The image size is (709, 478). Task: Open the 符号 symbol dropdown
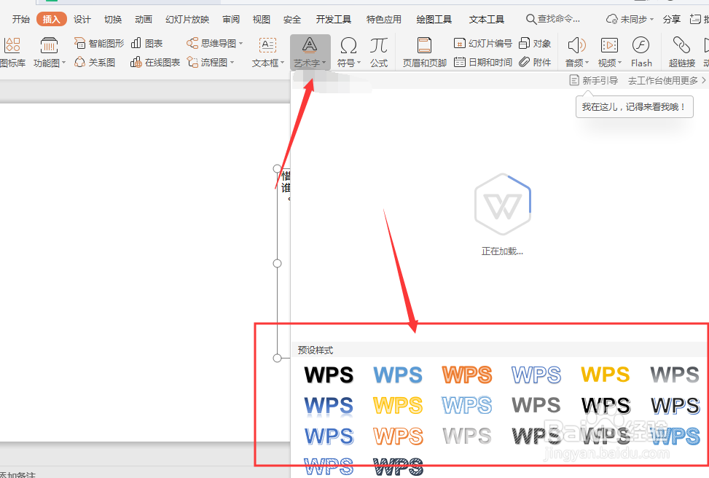tap(348, 52)
